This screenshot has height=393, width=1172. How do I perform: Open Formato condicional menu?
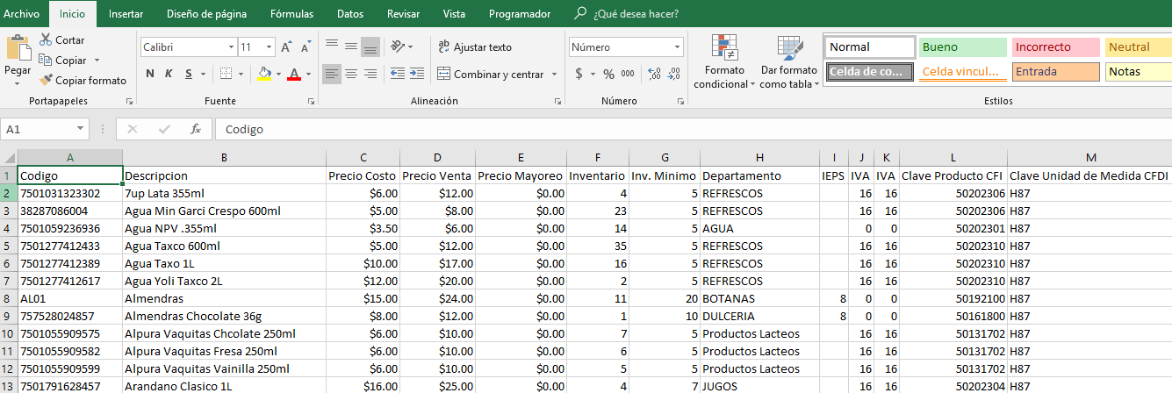[724, 61]
